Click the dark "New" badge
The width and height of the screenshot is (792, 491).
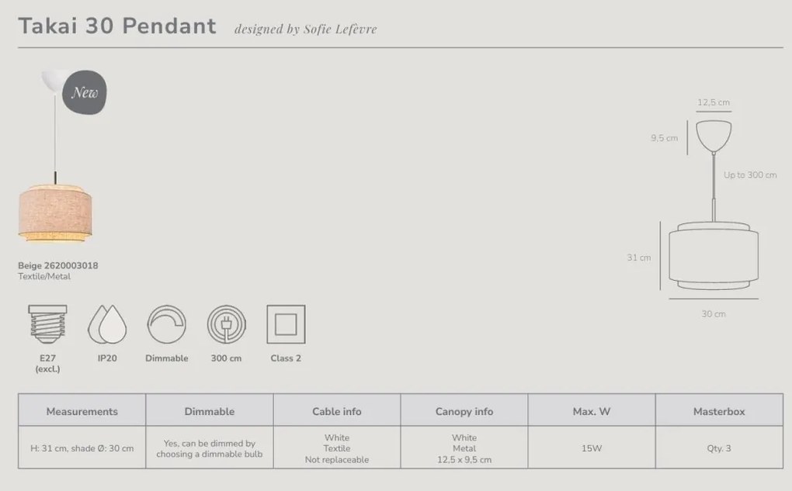point(85,92)
